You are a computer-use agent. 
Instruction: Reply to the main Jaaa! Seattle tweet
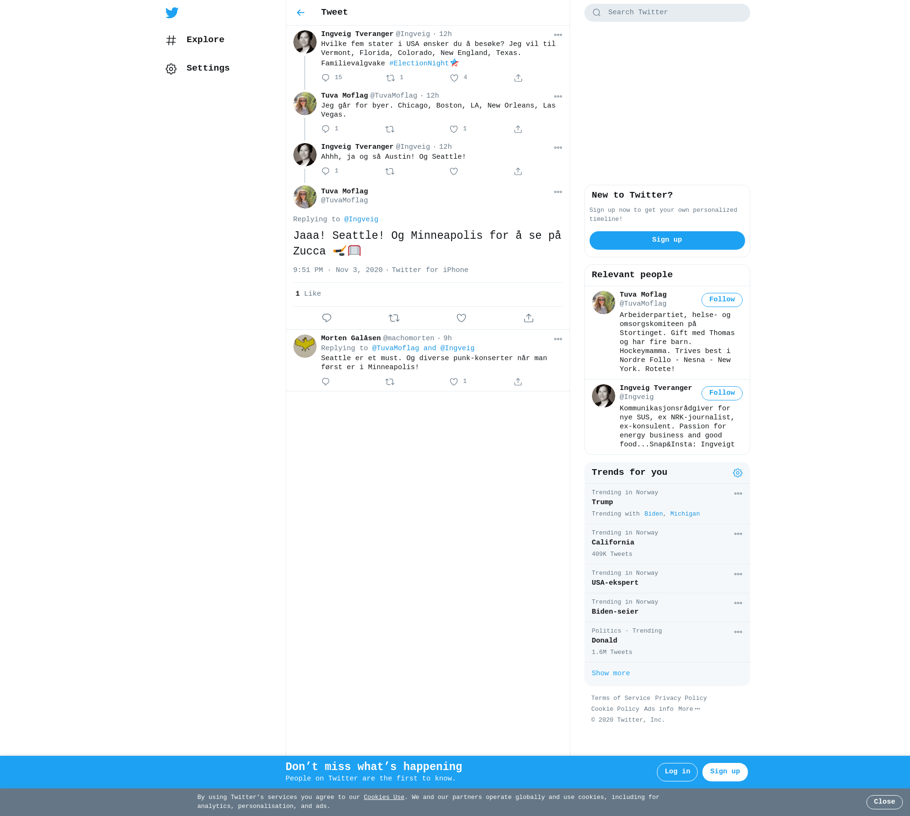coord(327,318)
